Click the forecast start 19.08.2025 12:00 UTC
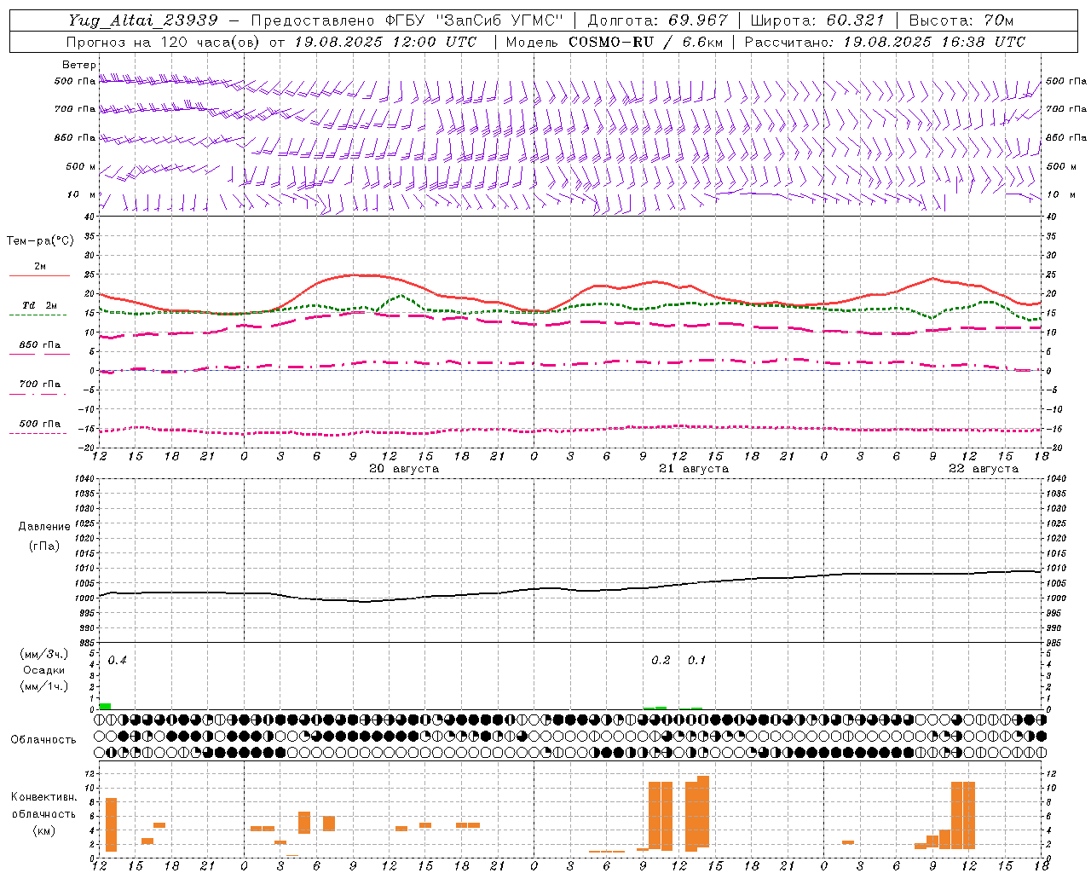 [385, 42]
